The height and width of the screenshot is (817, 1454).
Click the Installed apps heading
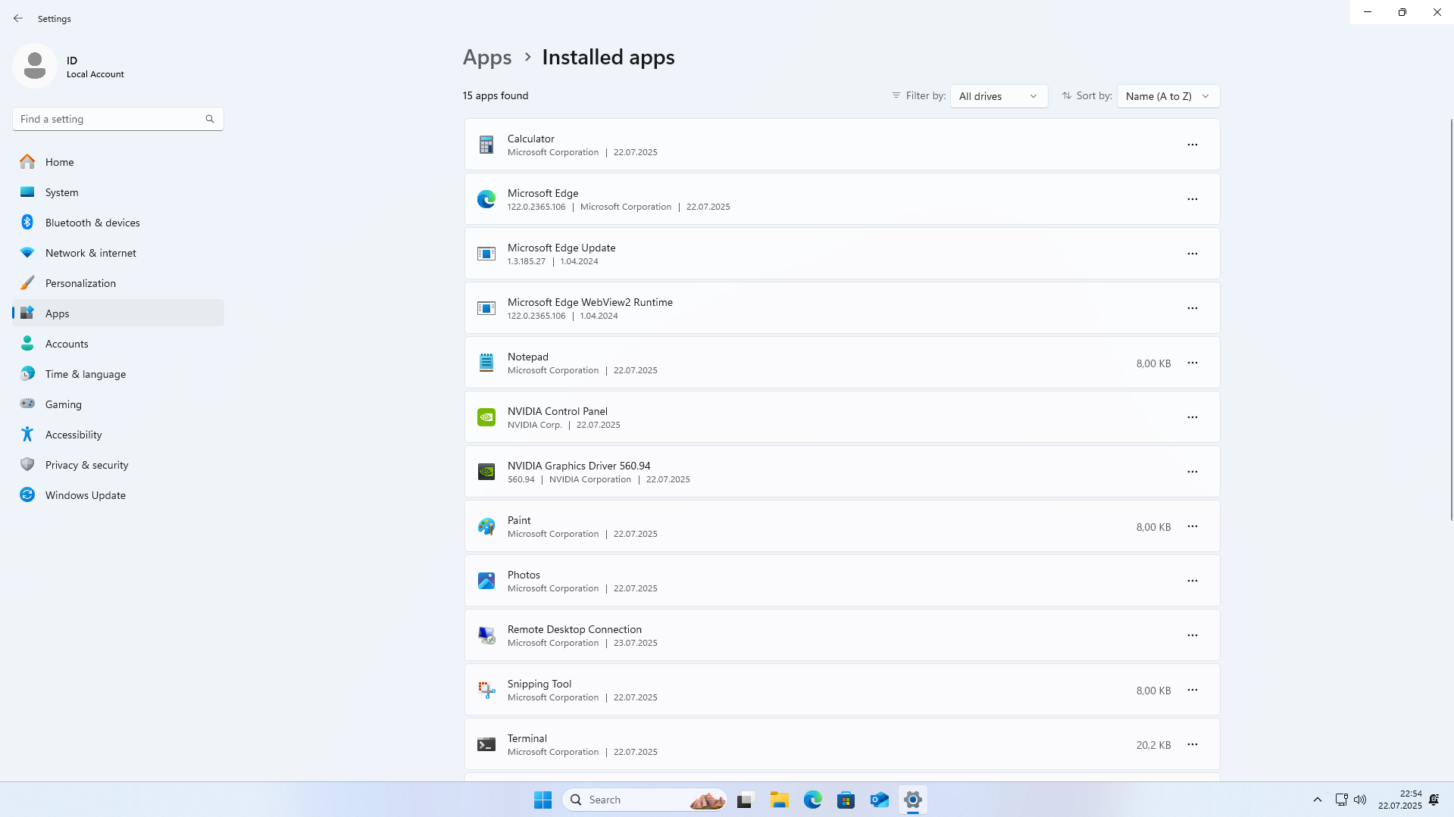pyautogui.click(x=608, y=58)
